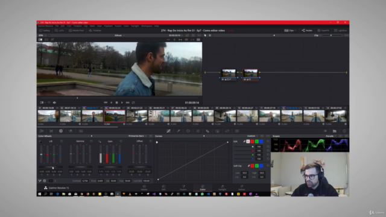The width and height of the screenshot is (386, 217).
Task: Show the Scopes palette icon
Action: (335, 131)
